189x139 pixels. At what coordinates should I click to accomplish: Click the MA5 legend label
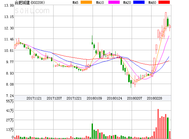pos(76,3)
